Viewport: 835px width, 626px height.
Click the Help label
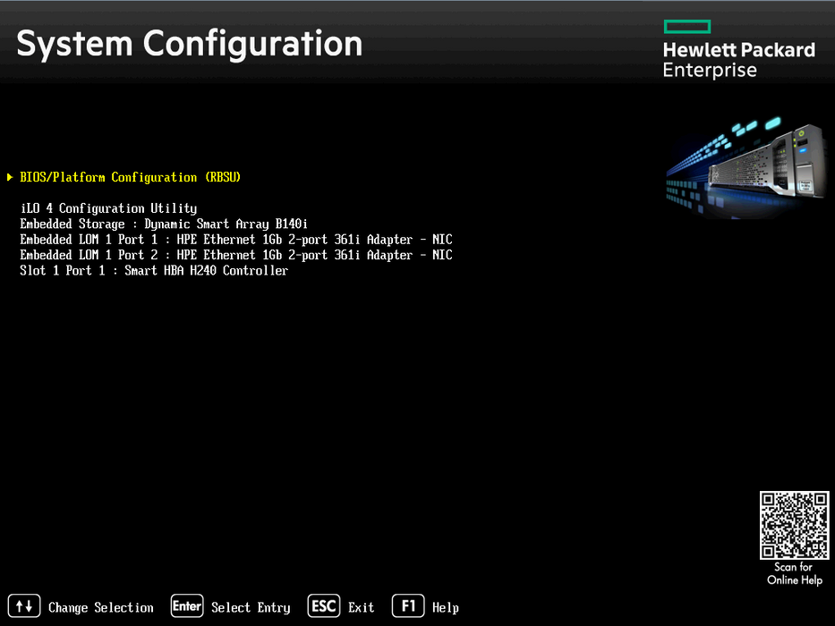pos(445,607)
